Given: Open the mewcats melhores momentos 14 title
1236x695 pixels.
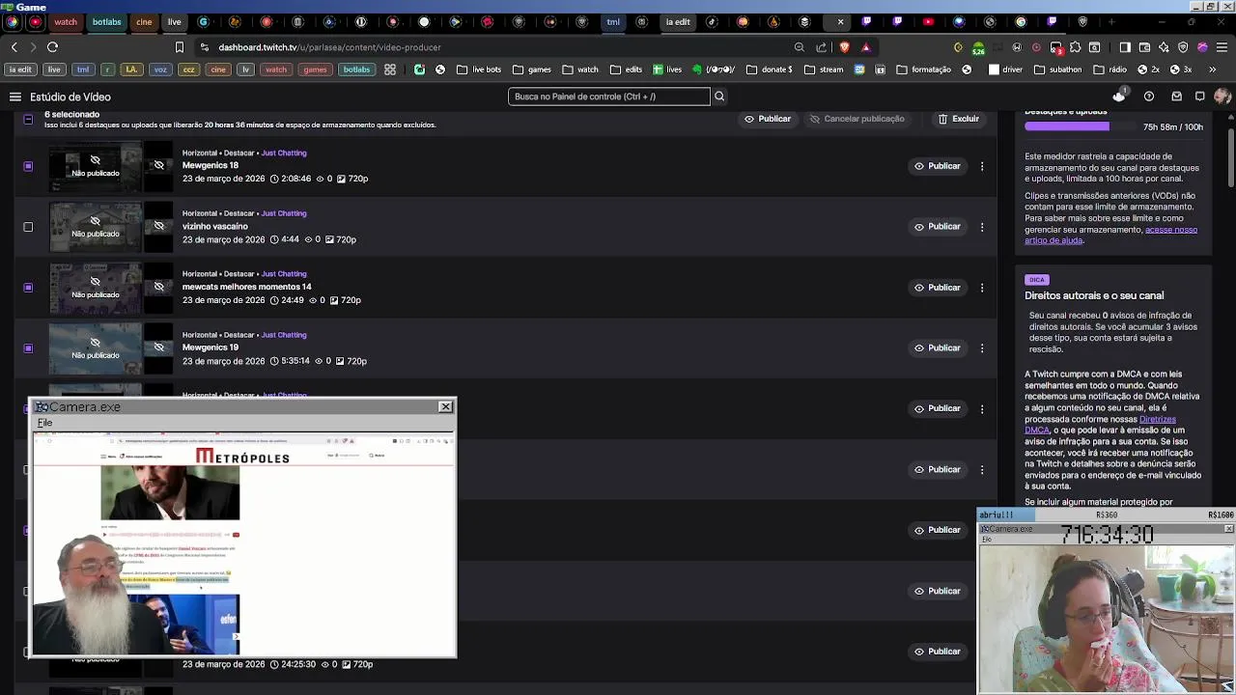Looking at the screenshot, I should (247, 287).
